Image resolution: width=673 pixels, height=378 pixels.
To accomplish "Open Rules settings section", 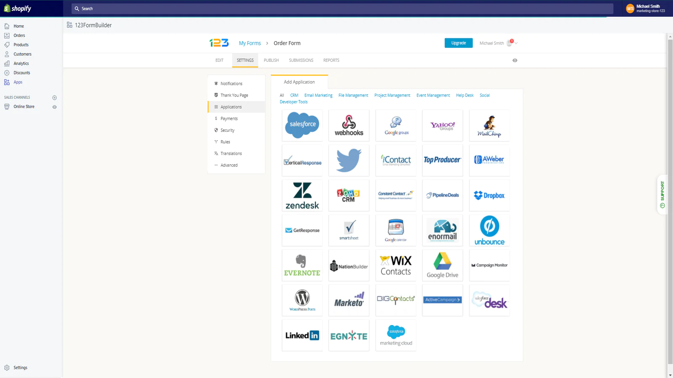I will [236, 142].
